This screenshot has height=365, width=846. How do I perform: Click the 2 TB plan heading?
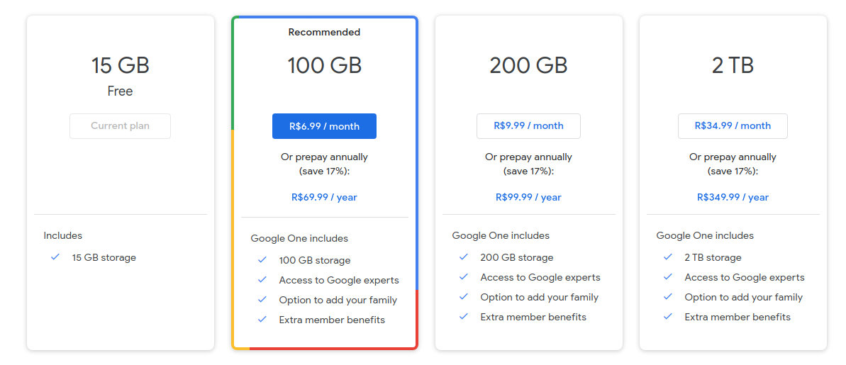click(733, 66)
